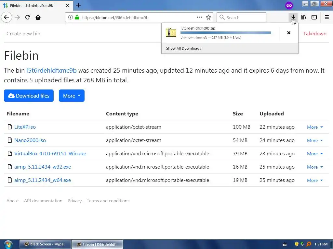333x249 pixels.
Task: Click the file icon beside VirtualBox-4.0.0-69151-Win.exe
Action: click(9, 153)
